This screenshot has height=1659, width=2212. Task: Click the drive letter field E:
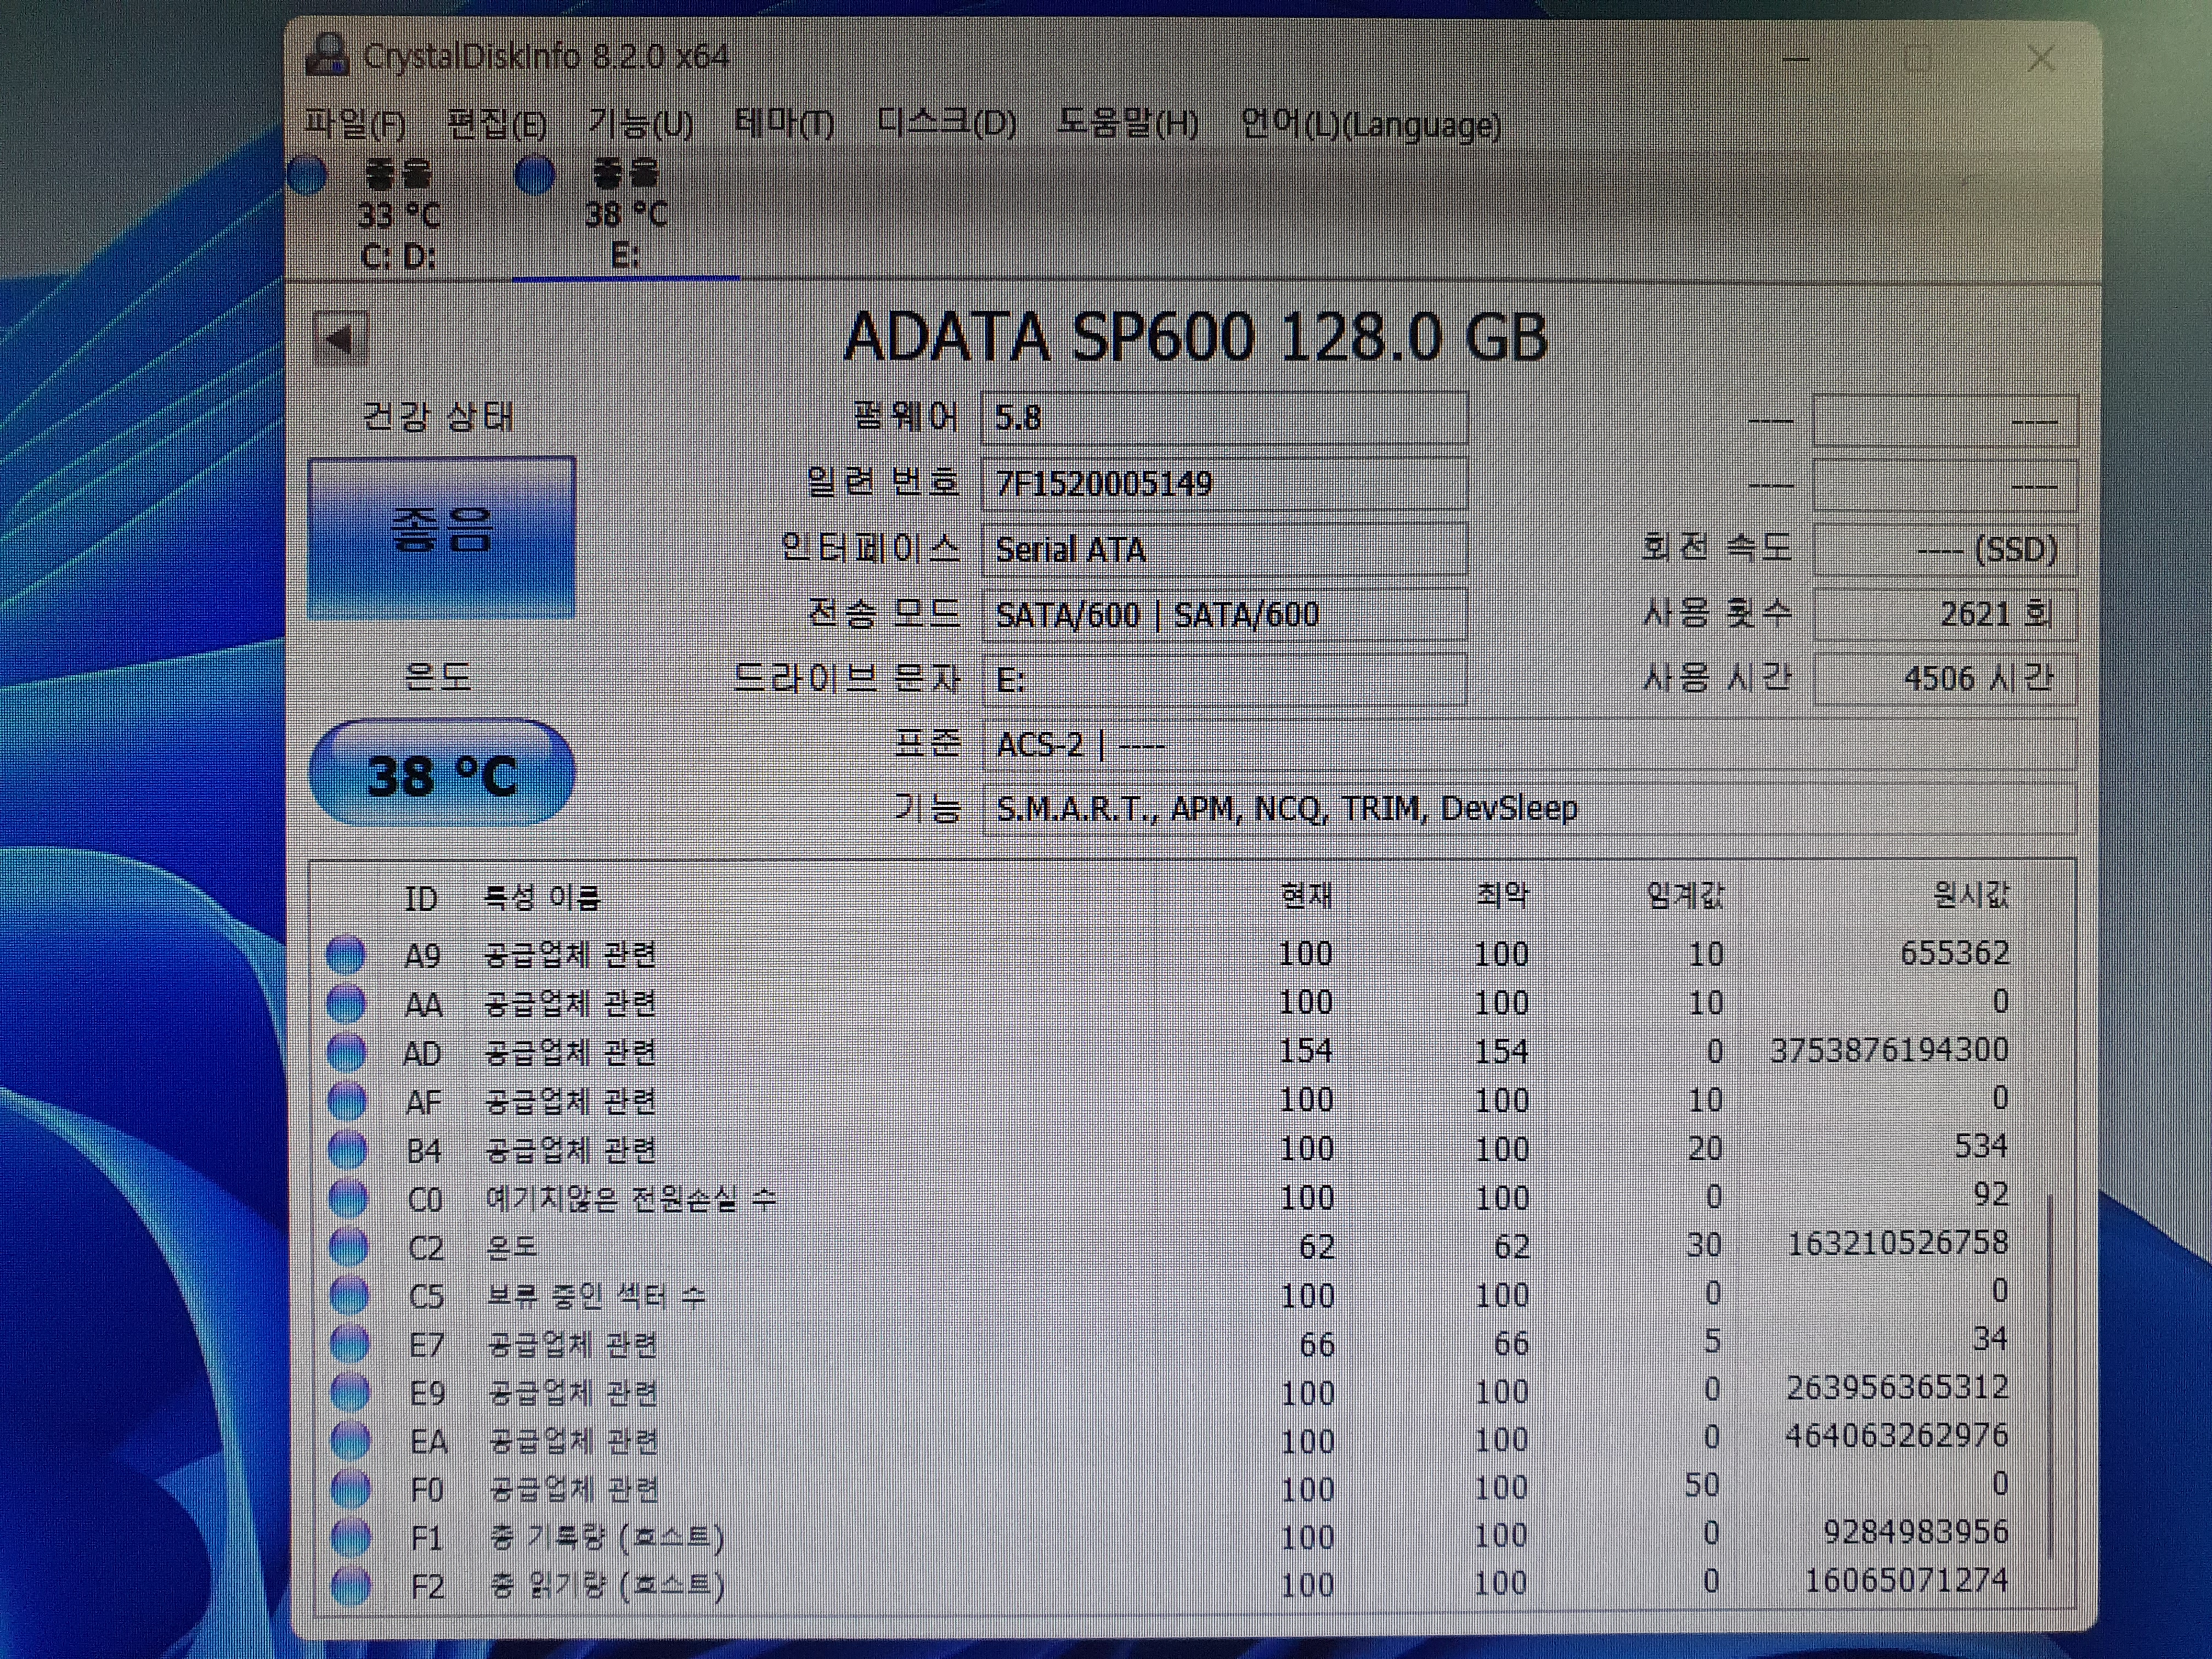click(x=1225, y=680)
